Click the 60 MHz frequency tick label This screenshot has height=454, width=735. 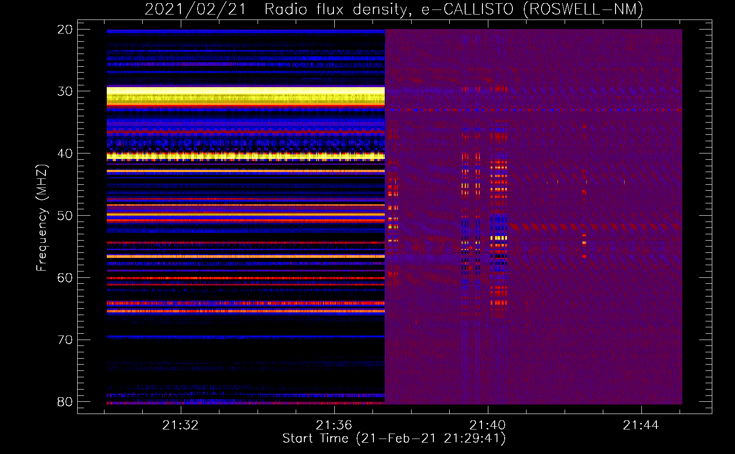pos(65,278)
